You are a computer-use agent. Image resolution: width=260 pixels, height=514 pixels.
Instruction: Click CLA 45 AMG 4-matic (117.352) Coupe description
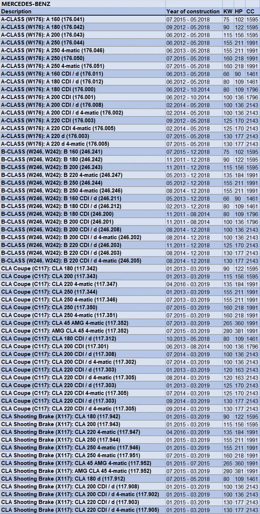tap(82, 323)
